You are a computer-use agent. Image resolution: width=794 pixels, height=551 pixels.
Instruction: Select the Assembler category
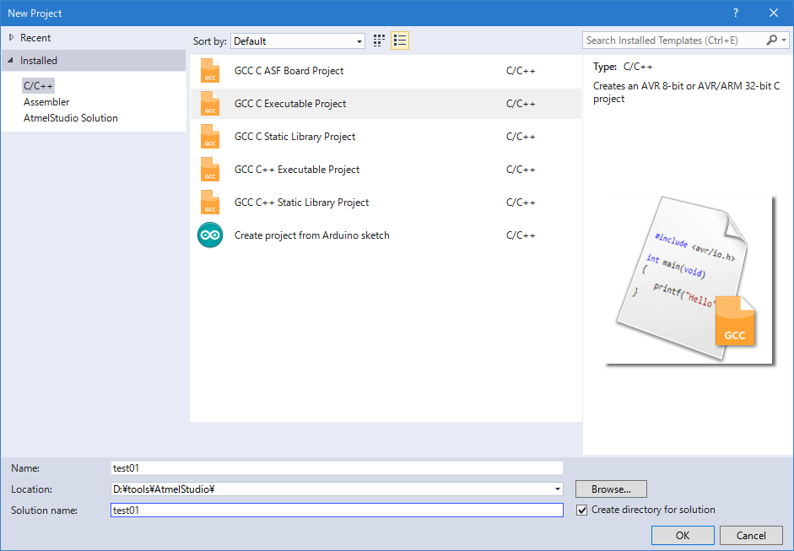pos(46,102)
